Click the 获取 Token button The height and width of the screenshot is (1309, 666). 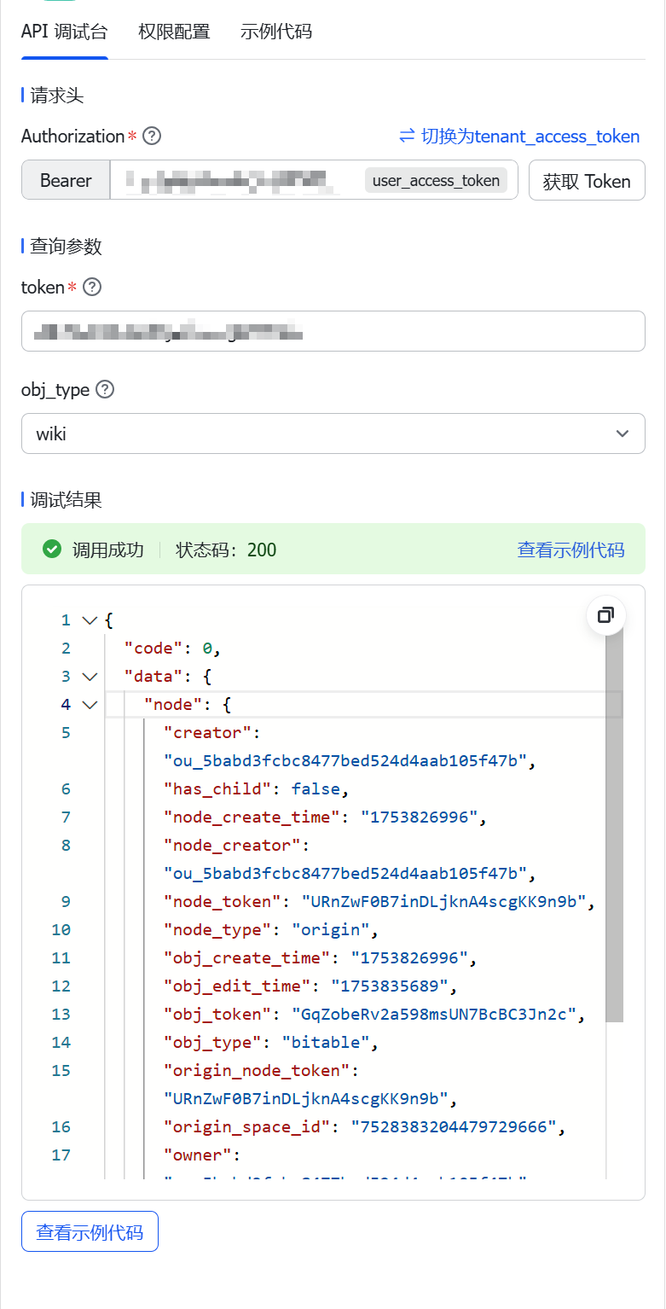point(587,181)
